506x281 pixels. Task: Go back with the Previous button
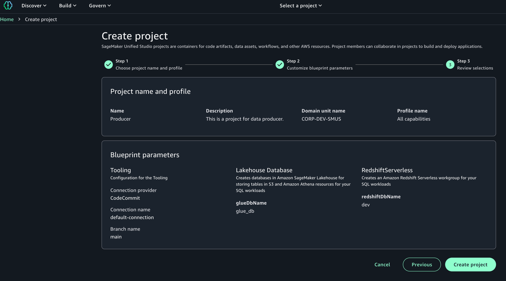coord(422,264)
